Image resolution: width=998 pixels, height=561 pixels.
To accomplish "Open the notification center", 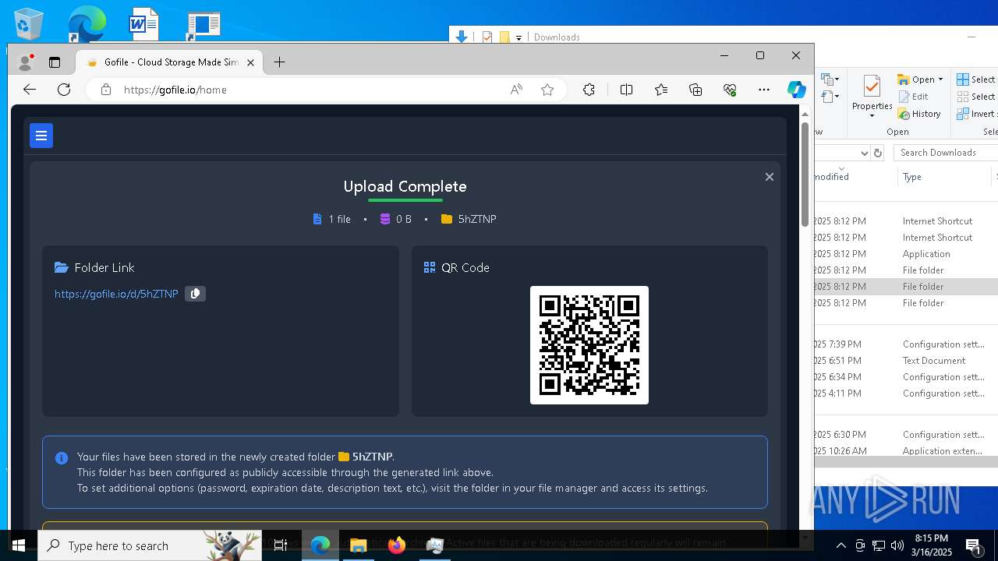I will 974,545.
